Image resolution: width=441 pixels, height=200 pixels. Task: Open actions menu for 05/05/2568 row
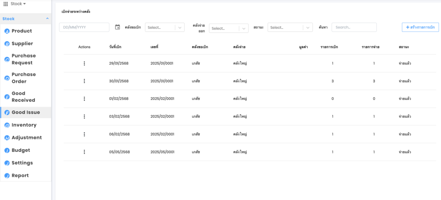click(84, 152)
